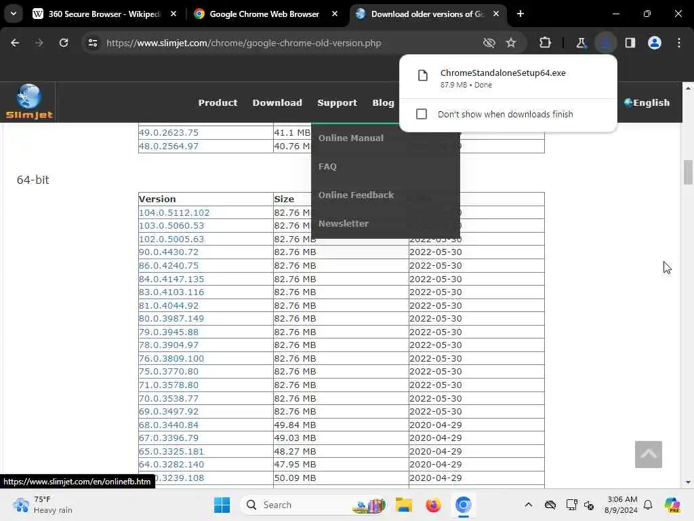Image resolution: width=694 pixels, height=521 pixels.
Task: Reload the current page
Action: [x=64, y=43]
